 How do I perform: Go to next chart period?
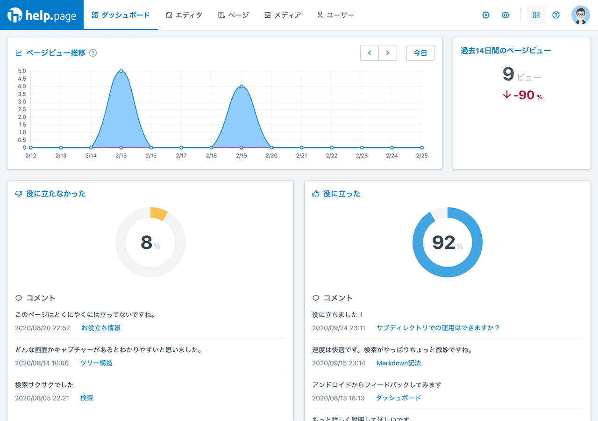(x=388, y=53)
